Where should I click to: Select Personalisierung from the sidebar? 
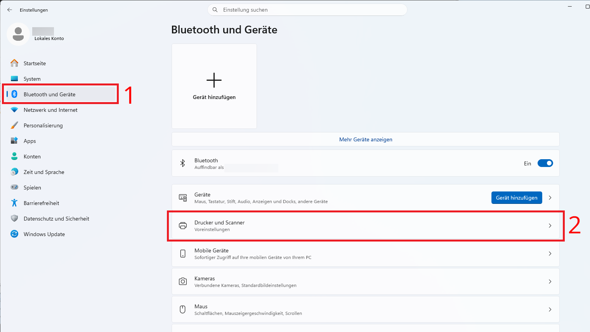point(43,125)
